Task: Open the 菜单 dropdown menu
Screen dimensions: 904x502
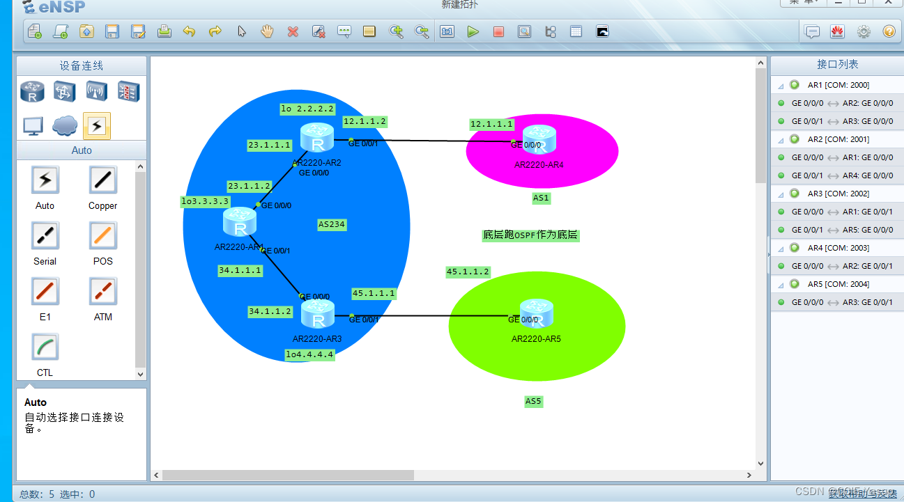Action: point(803,3)
